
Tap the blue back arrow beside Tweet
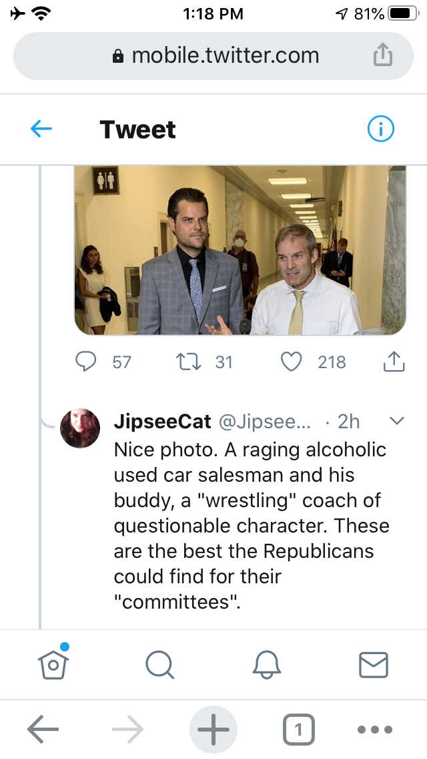click(41, 129)
